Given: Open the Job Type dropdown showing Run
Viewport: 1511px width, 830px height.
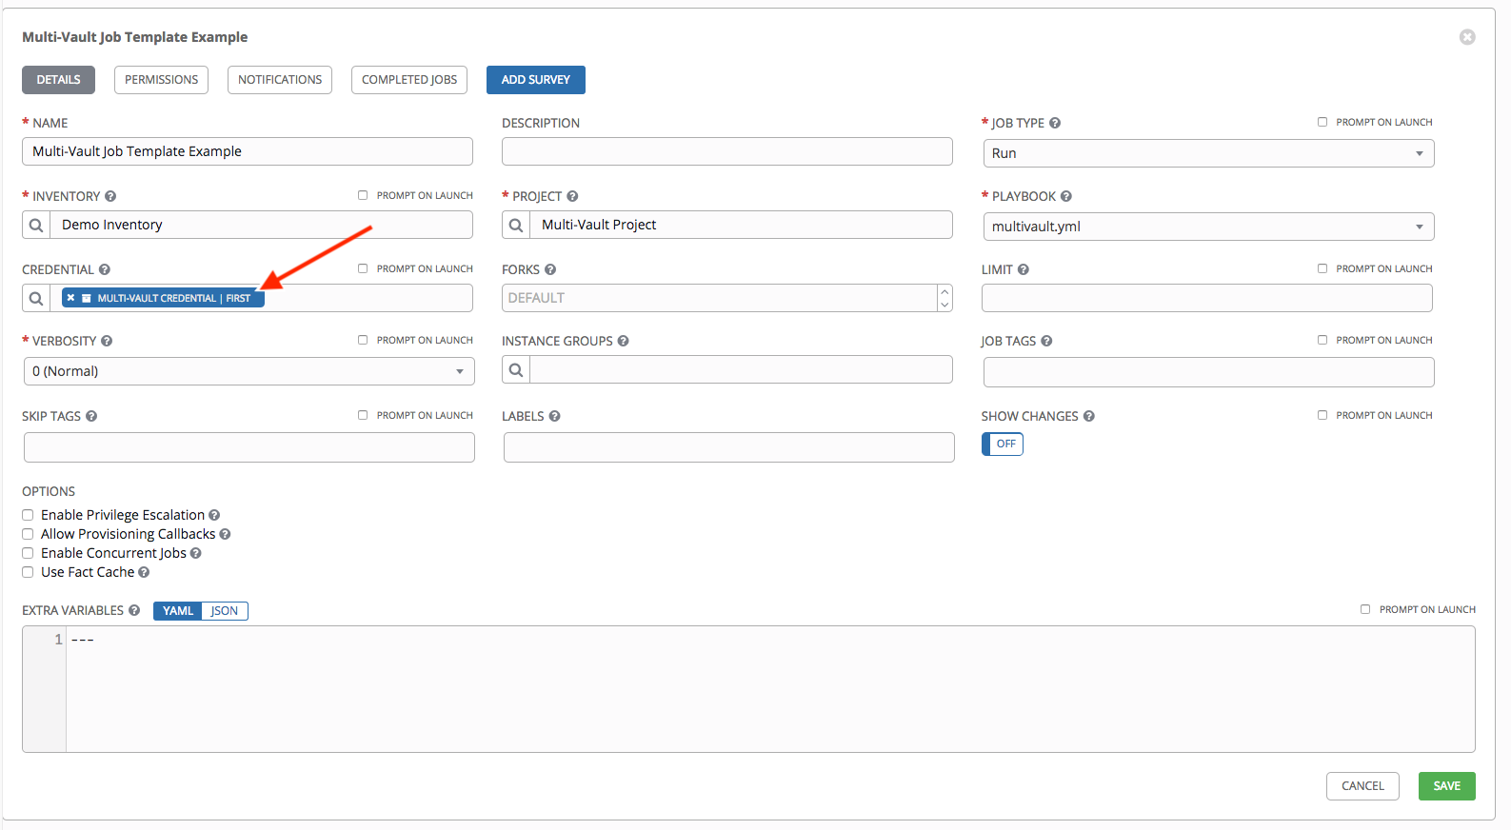Looking at the screenshot, I should coord(1208,153).
